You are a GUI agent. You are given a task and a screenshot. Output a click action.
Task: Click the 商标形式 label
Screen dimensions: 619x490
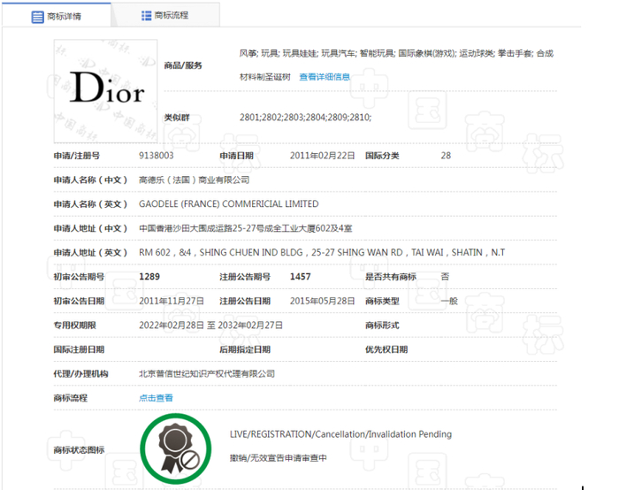tap(382, 325)
